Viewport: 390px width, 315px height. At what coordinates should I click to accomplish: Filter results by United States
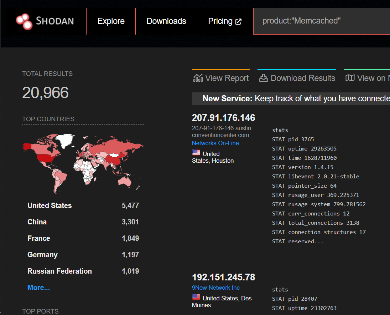click(50, 205)
